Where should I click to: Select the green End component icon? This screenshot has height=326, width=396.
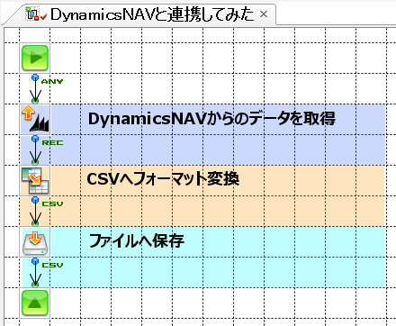coord(35,303)
